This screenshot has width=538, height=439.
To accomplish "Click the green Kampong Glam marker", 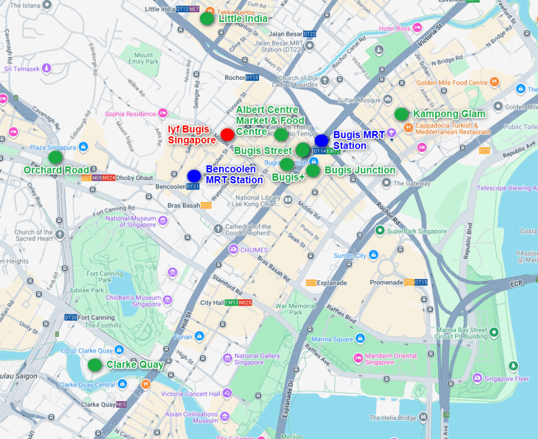I will pyautogui.click(x=401, y=114).
